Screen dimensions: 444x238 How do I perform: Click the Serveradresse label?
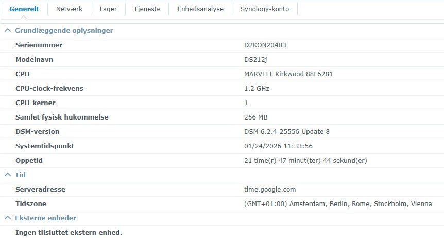click(x=40, y=189)
